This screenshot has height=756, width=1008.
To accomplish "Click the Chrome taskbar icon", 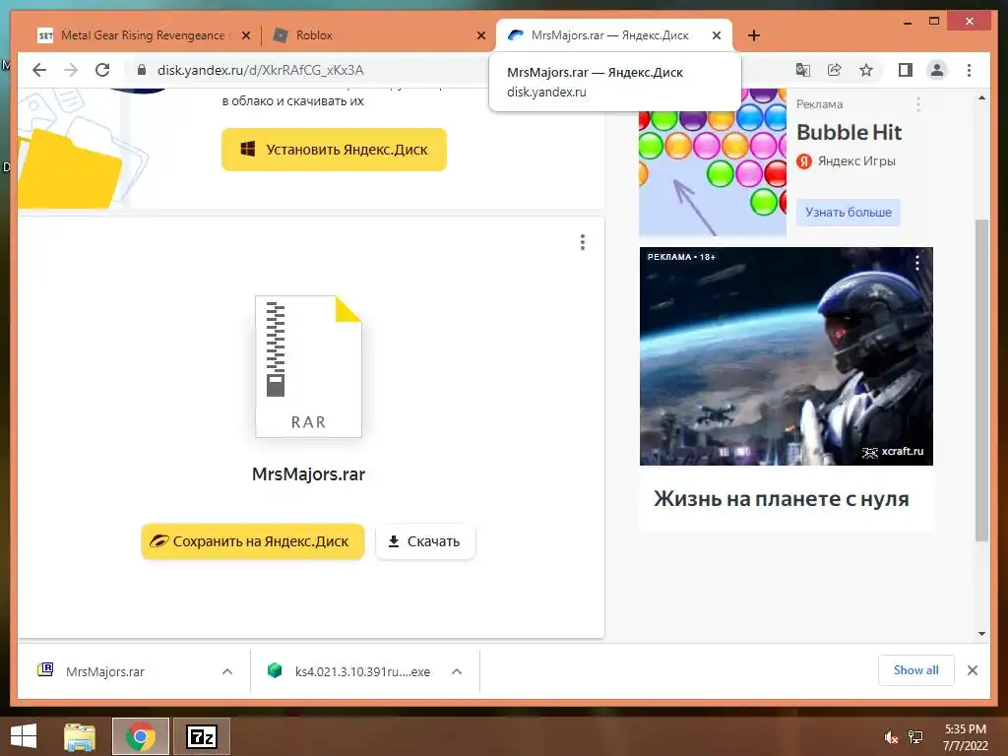I will [x=140, y=736].
